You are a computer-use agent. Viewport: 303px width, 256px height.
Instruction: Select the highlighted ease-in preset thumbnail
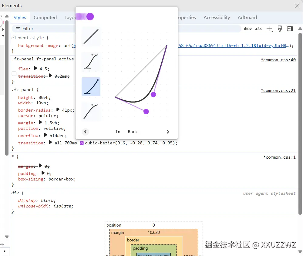[x=91, y=87]
